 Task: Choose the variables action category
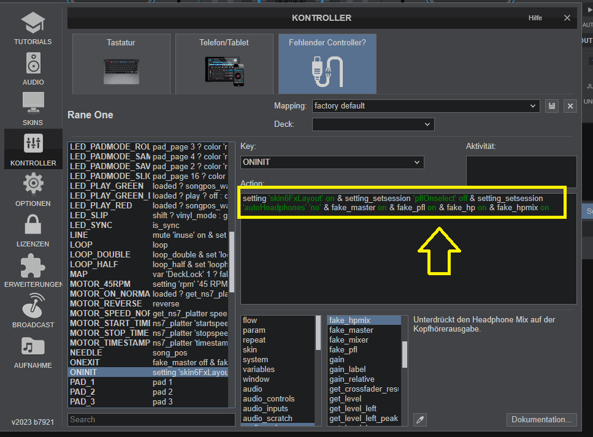278,370
